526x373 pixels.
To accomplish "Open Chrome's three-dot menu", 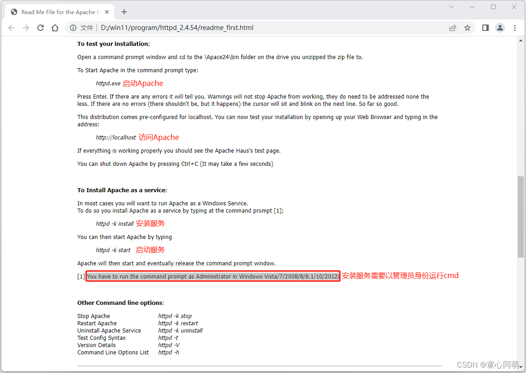I will click(x=515, y=28).
